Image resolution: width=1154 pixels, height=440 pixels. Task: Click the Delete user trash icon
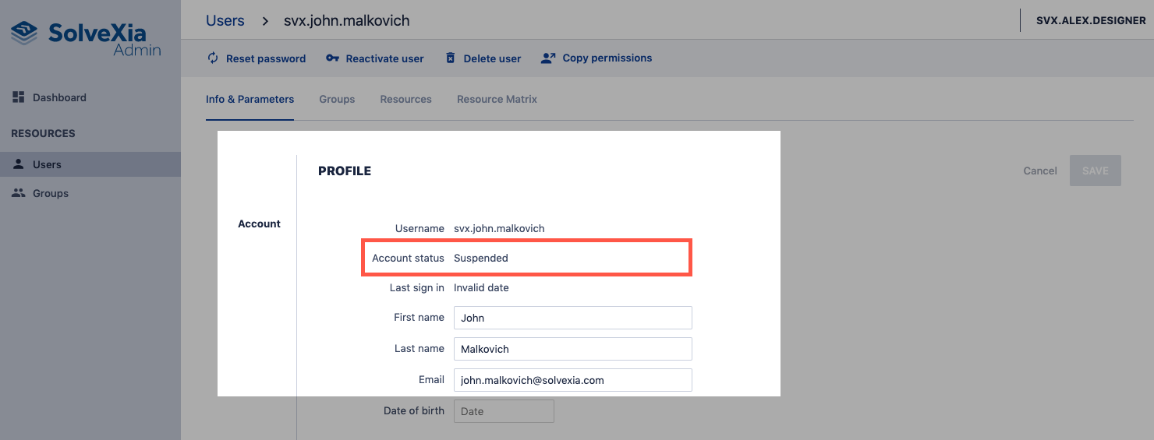pyautogui.click(x=450, y=58)
